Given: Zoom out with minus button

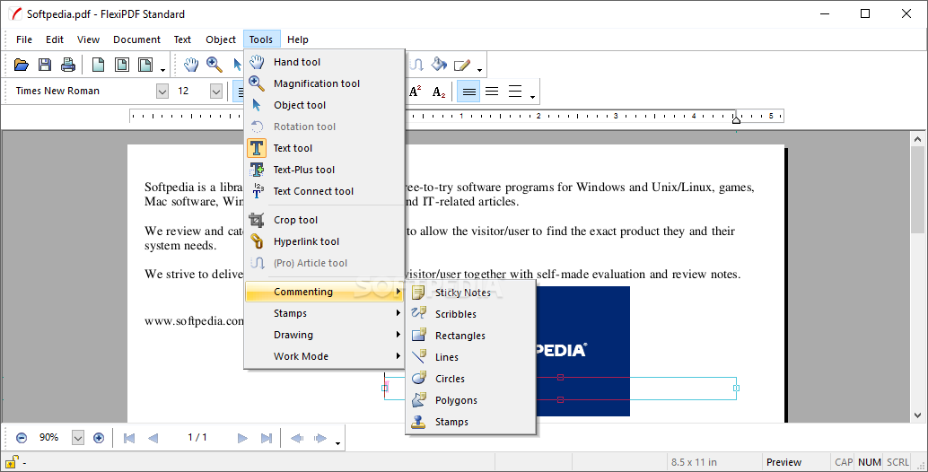Looking at the screenshot, I should (22, 438).
